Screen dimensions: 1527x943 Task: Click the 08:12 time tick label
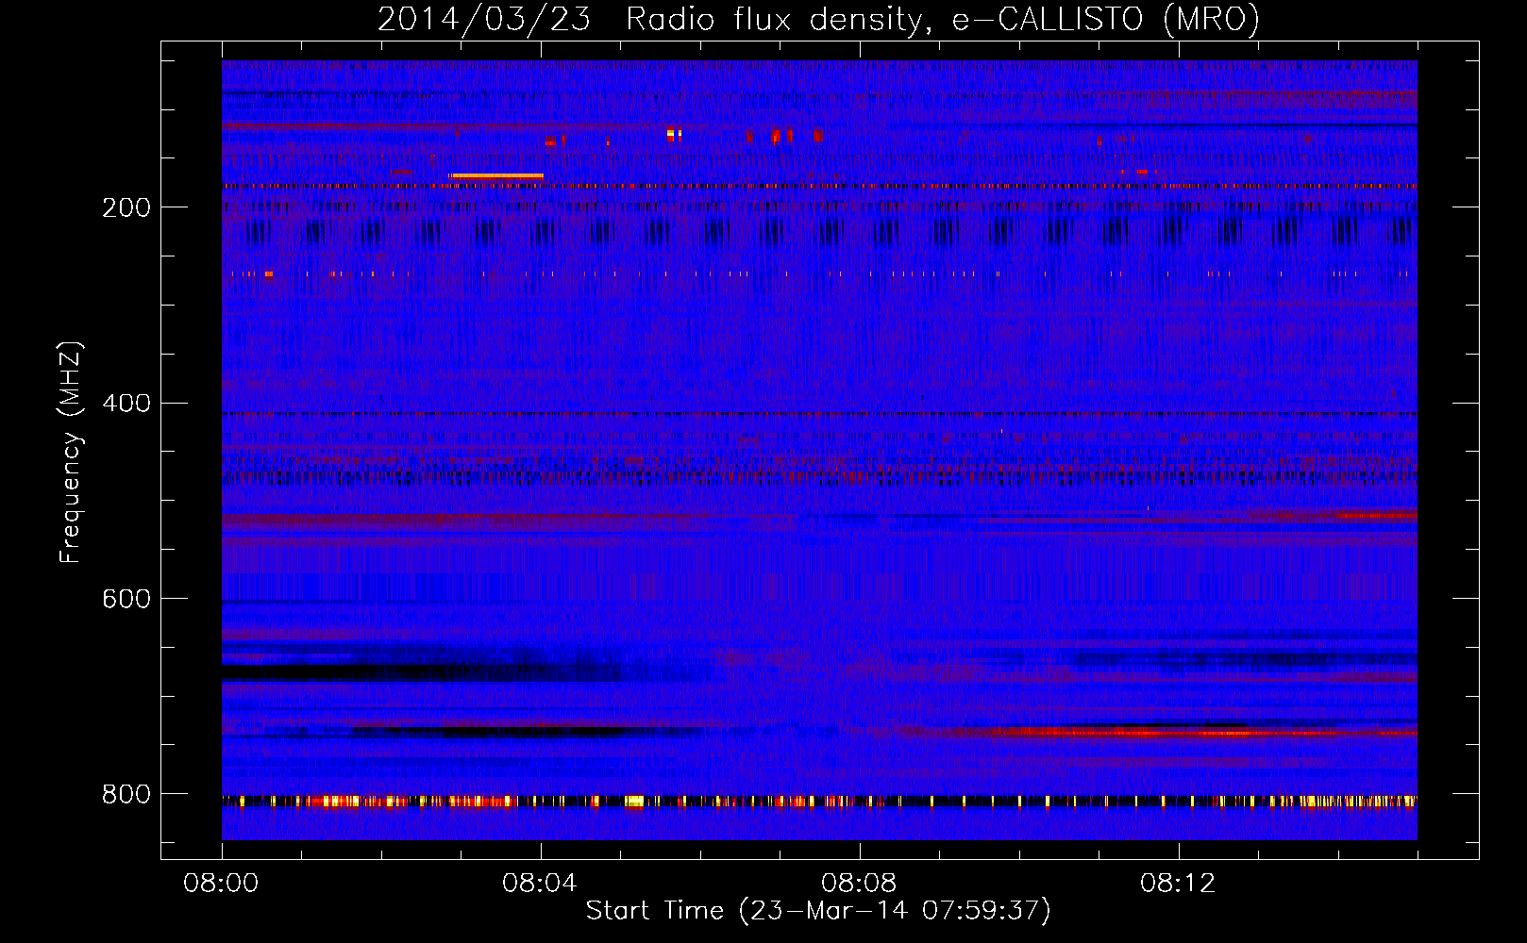(x=1178, y=884)
